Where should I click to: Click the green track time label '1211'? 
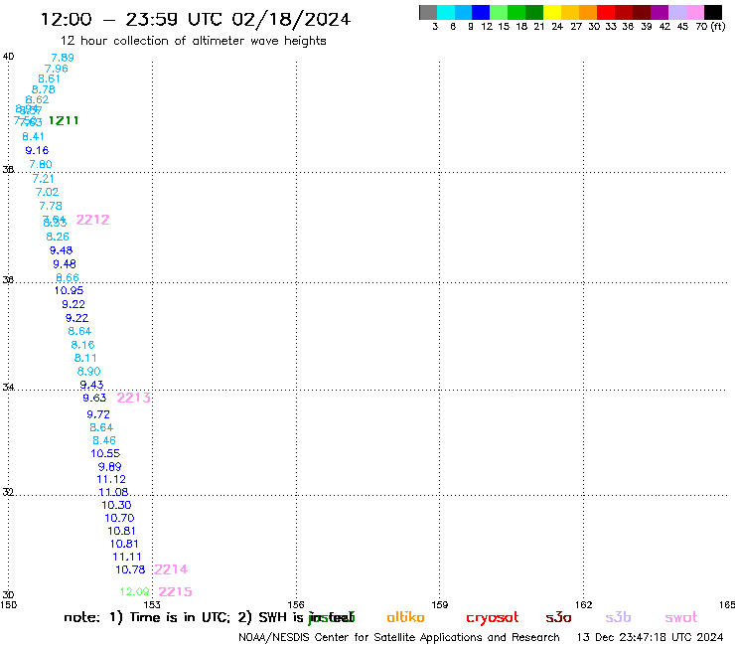(x=64, y=120)
